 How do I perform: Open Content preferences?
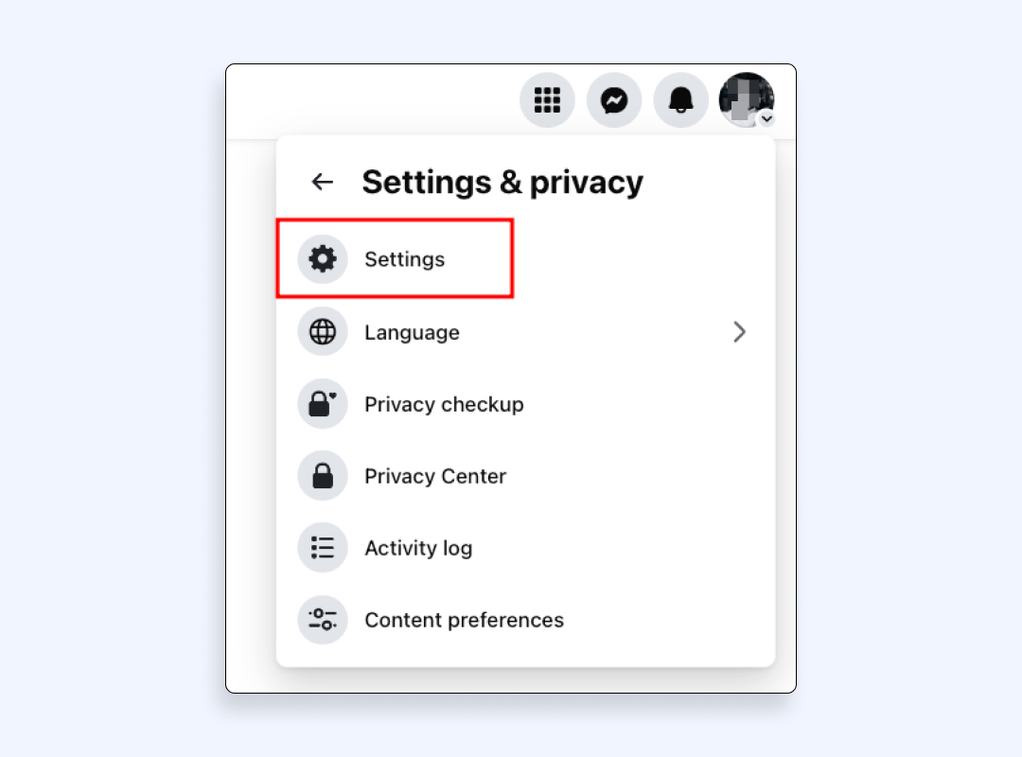click(x=464, y=620)
